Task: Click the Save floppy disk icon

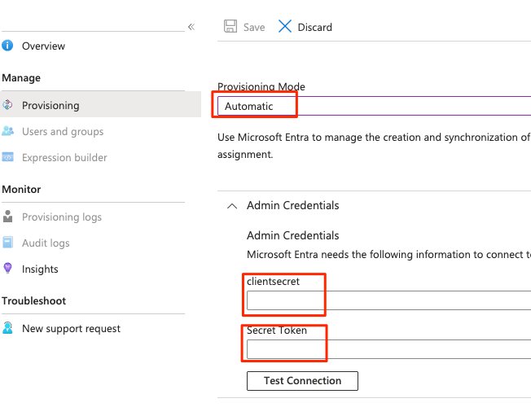Action: point(230,26)
